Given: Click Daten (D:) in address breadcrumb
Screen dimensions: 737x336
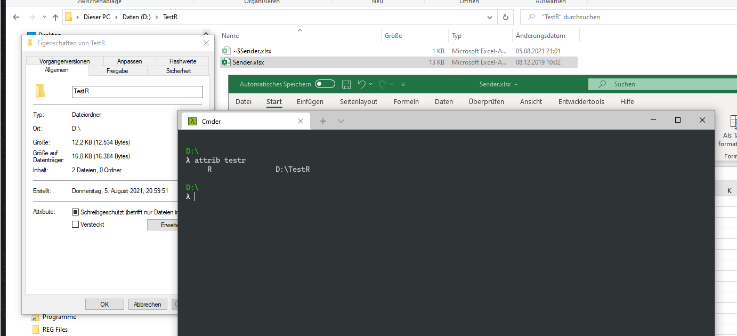Looking at the screenshot, I should (x=137, y=17).
